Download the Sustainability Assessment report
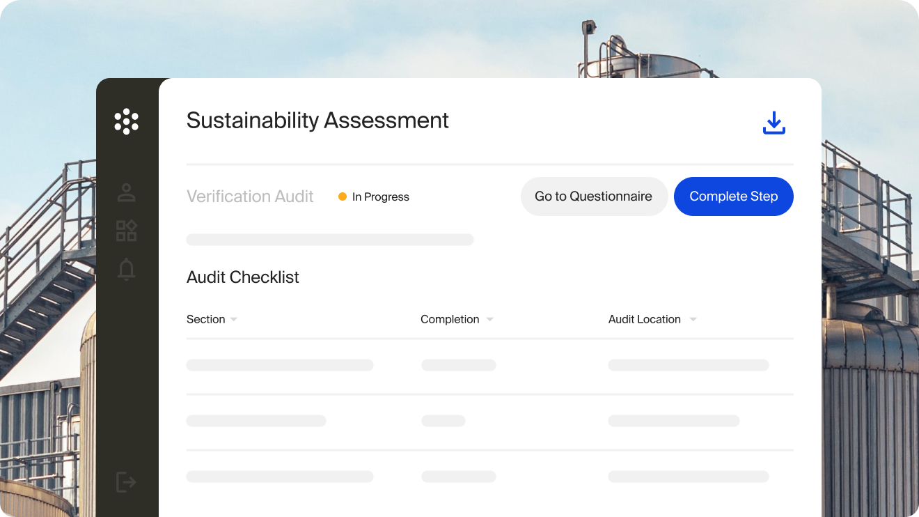The width and height of the screenshot is (919, 517). pyautogui.click(x=773, y=123)
